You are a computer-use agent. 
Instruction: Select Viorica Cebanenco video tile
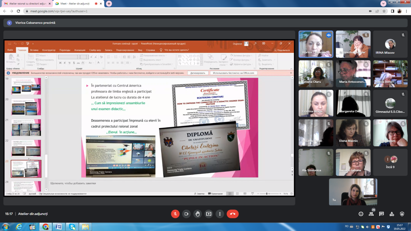[x=316, y=44]
